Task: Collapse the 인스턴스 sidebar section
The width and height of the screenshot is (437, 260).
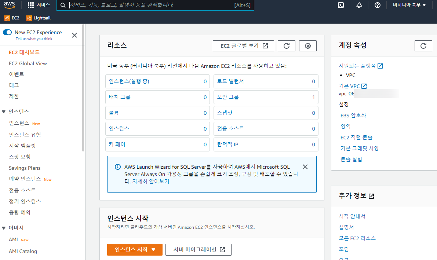Action: [x=4, y=112]
